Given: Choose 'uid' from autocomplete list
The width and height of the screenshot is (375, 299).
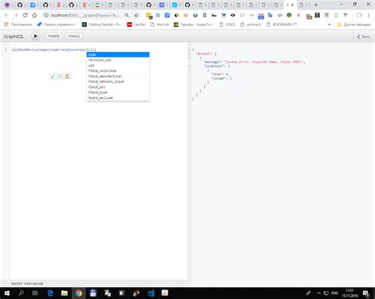Looking at the screenshot, I should pyautogui.click(x=118, y=65).
